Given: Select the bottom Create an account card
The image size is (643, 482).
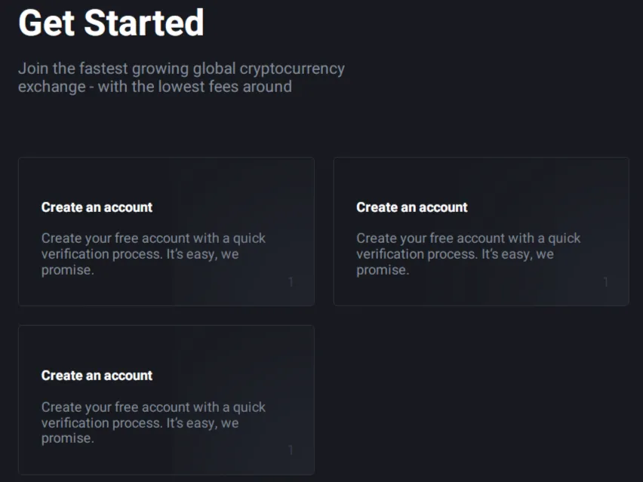Looking at the screenshot, I should [x=167, y=400].
